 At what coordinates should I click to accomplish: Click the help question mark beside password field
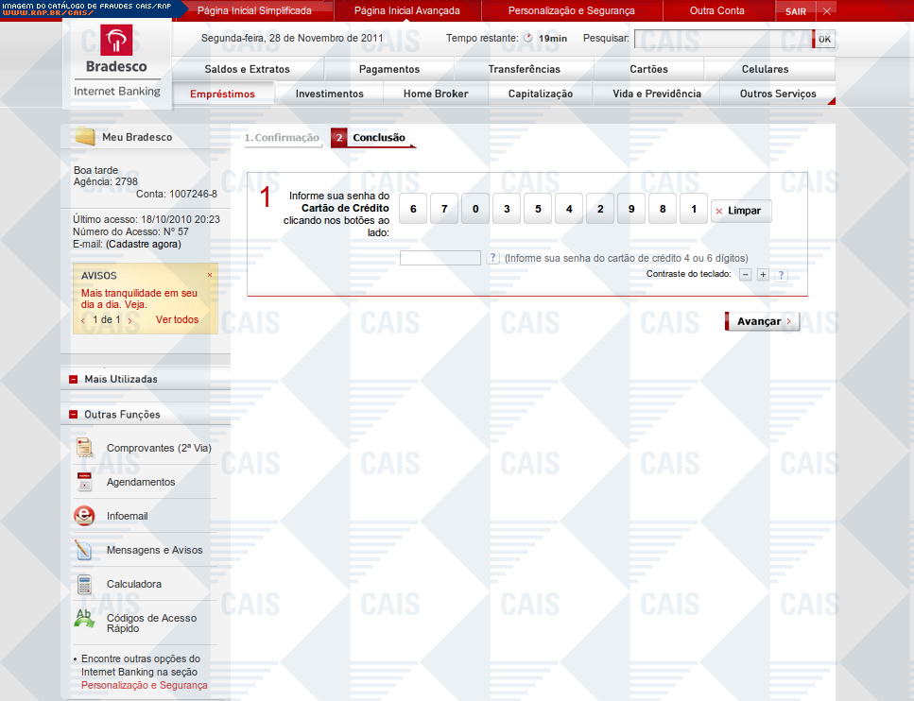[493, 258]
